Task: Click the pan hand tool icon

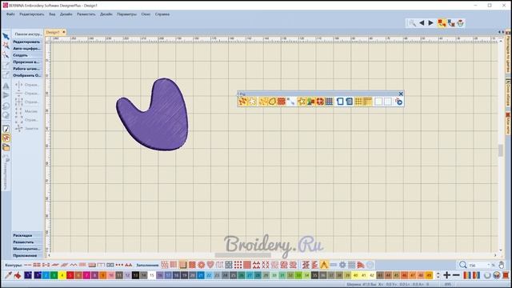Action: 502,265
